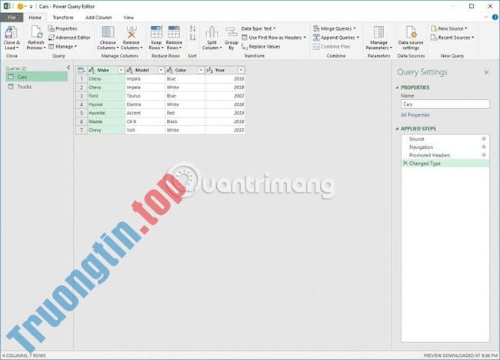Click the smiley feedback icon
Screen dimensions: 500x360
tap(21, 6)
